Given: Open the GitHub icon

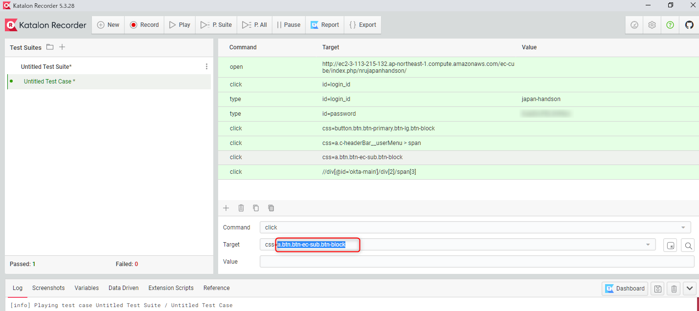Looking at the screenshot, I should pyautogui.click(x=689, y=25).
